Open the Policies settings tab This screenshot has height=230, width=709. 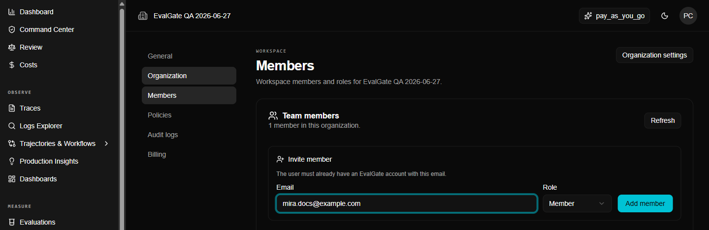click(189, 115)
